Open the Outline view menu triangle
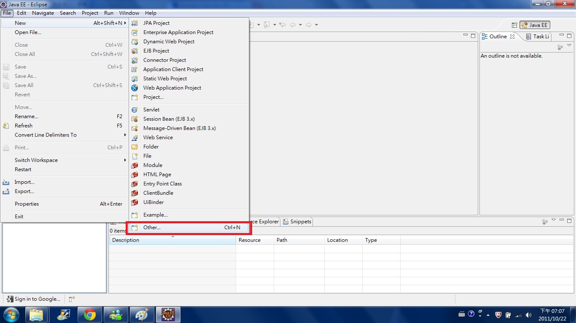 (569, 45)
